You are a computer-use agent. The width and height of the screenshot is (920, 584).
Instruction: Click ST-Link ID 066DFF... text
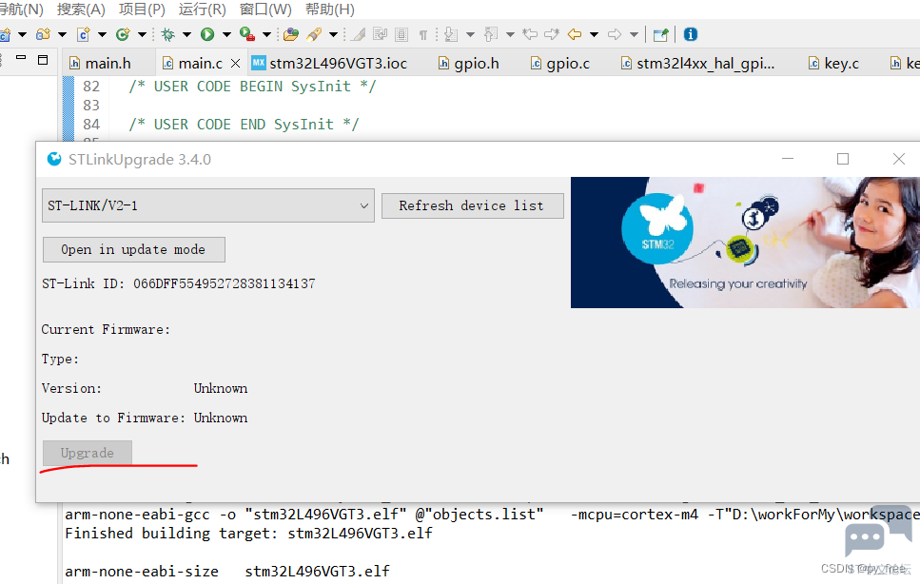click(x=178, y=283)
